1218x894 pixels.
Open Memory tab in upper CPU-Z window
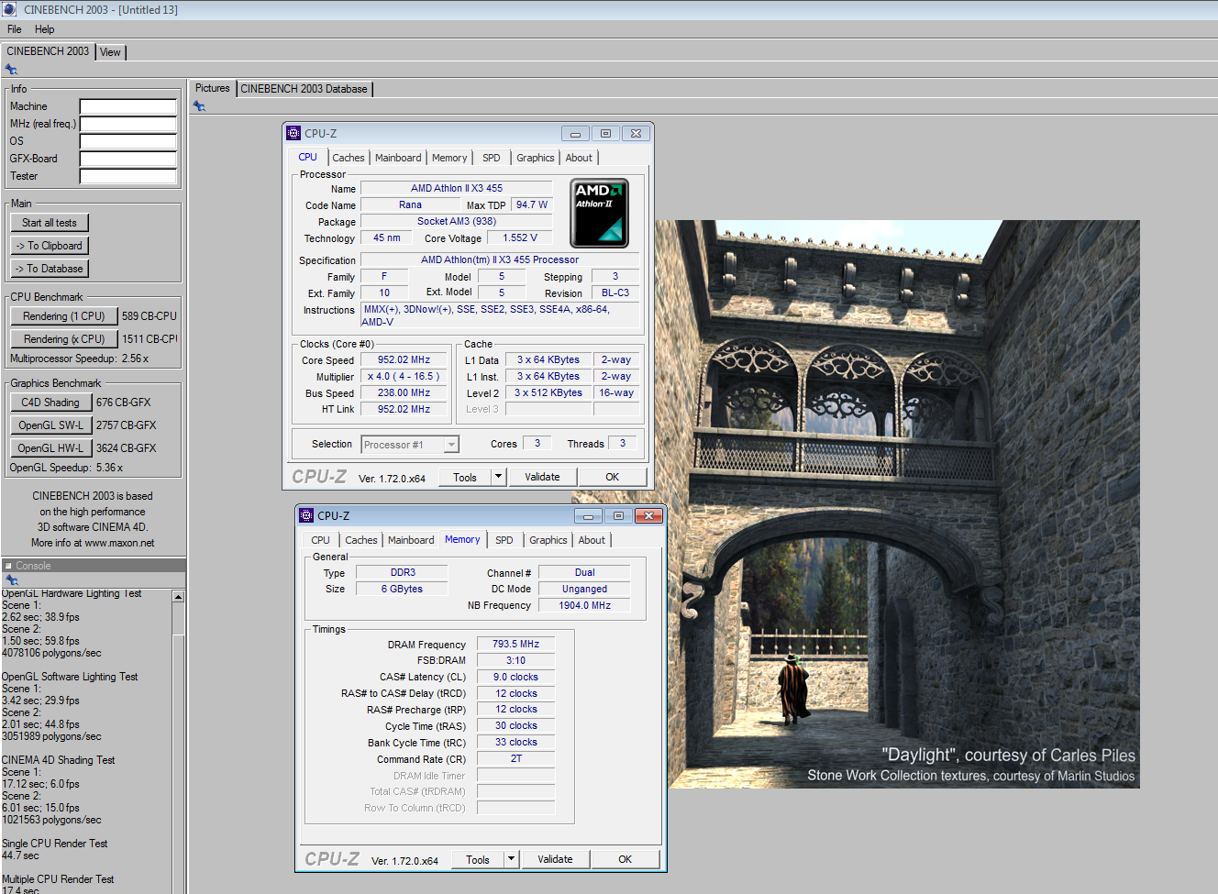449,158
